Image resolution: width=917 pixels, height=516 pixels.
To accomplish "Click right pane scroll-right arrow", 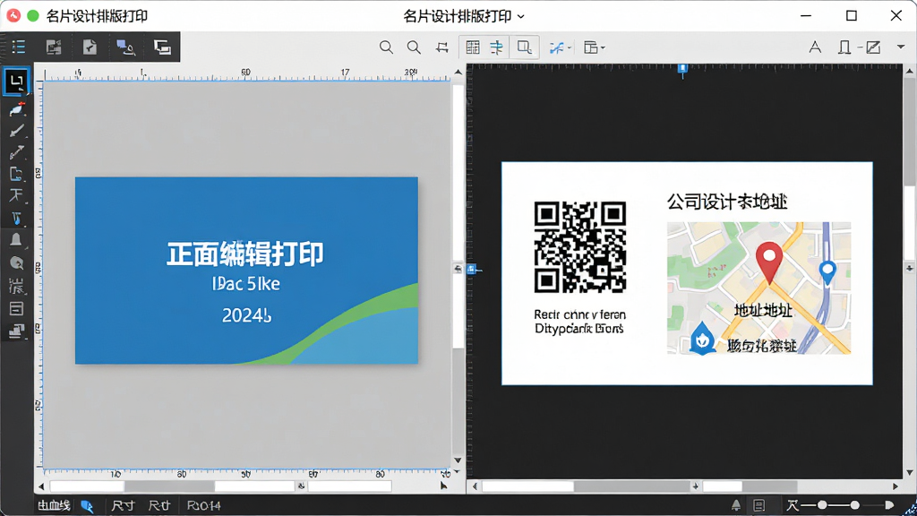I will 896,486.
